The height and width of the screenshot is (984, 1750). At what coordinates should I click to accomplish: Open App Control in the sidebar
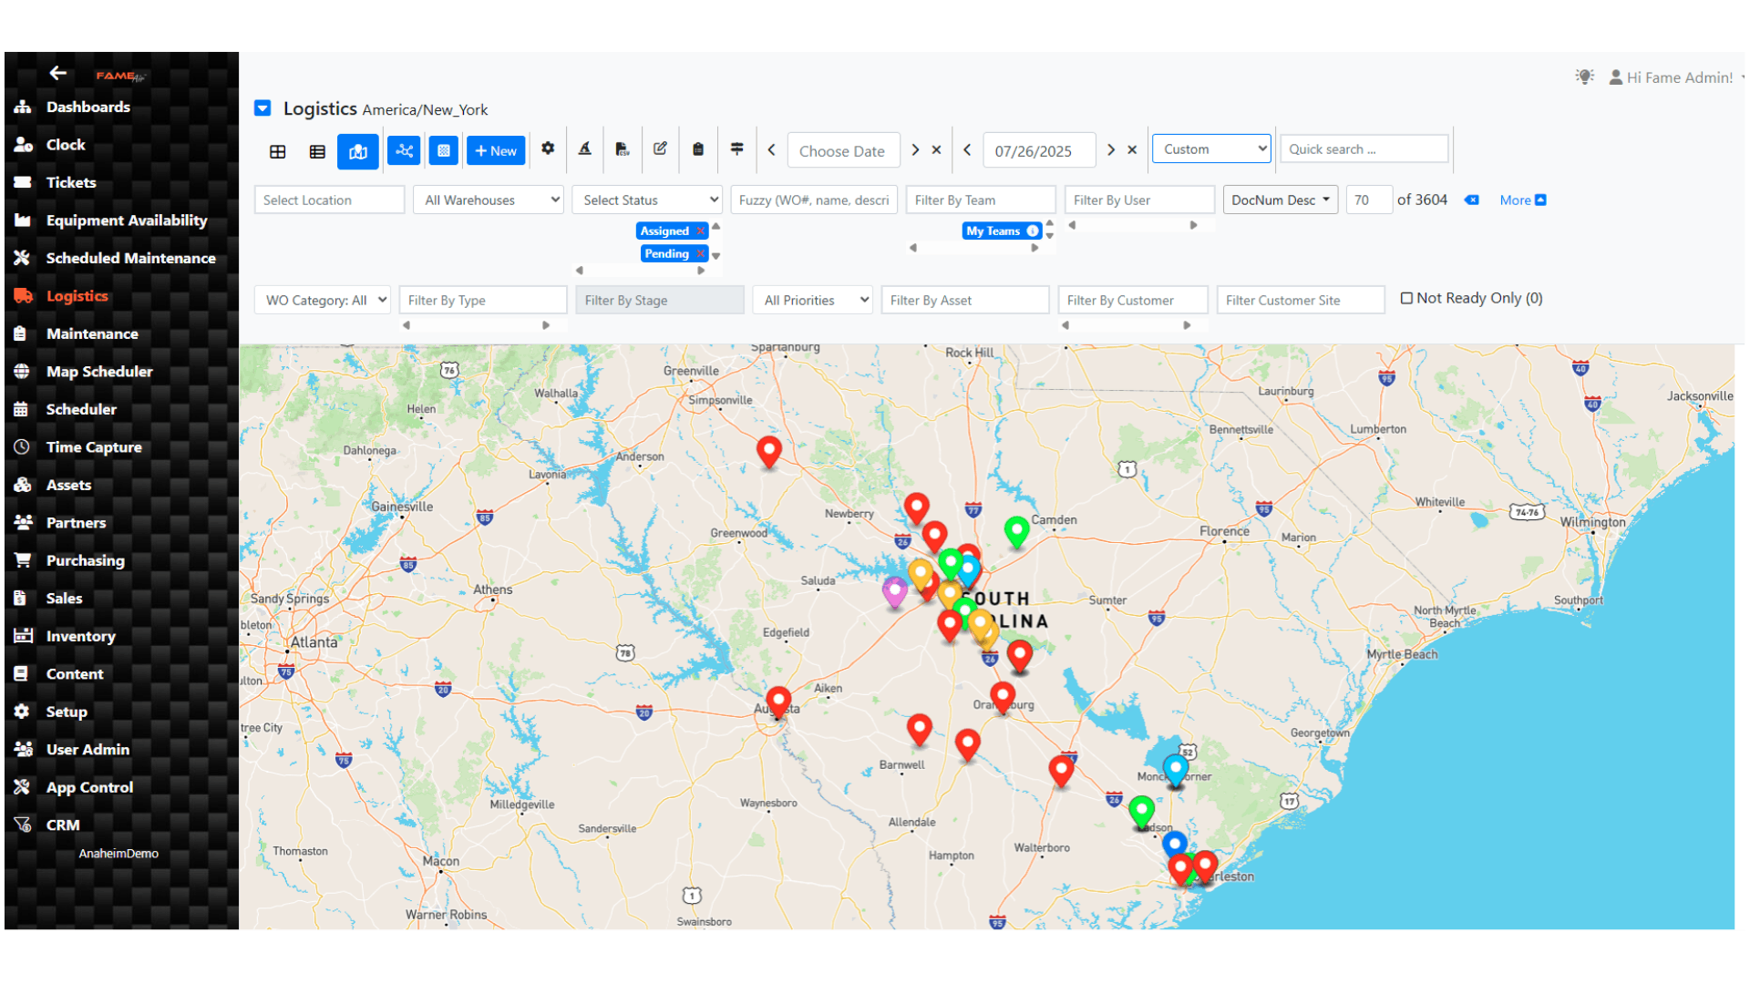click(x=89, y=787)
